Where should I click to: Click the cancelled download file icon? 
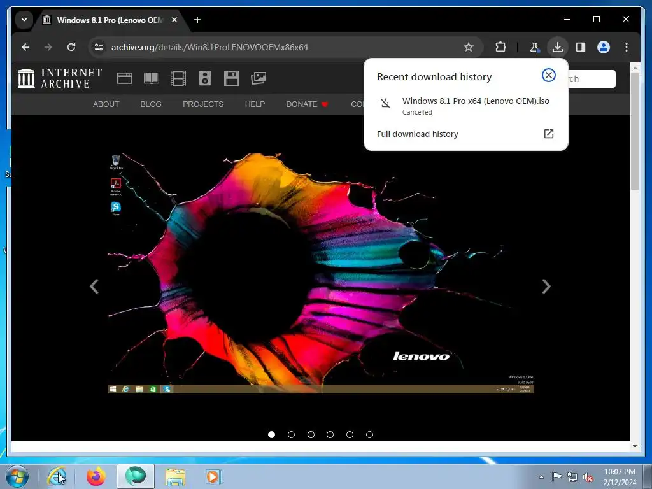(x=385, y=103)
